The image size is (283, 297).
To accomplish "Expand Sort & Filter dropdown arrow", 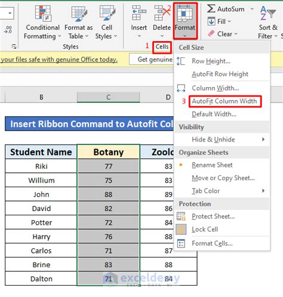I will pos(276,36).
